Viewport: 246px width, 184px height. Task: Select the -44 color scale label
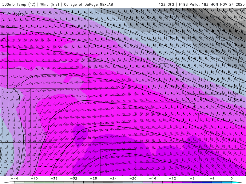(x=14, y=178)
